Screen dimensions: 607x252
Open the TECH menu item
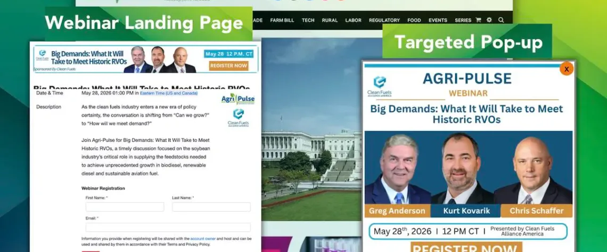[308, 21]
